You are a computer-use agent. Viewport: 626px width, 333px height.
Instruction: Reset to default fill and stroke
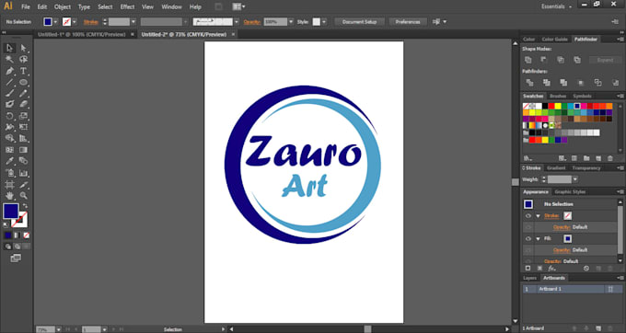(x=6, y=225)
